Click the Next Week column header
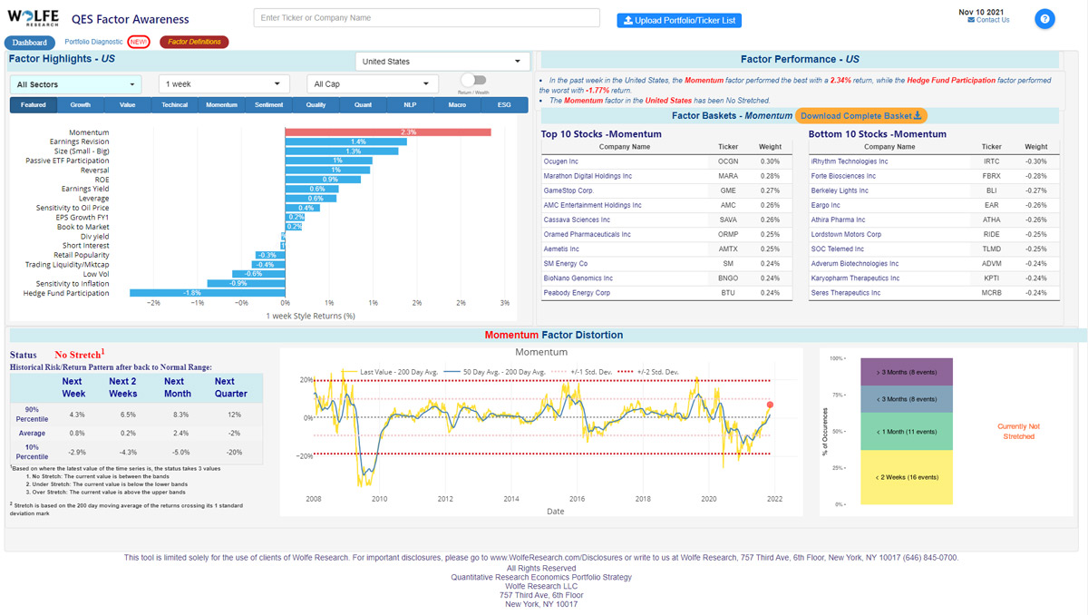The width and height of the screenshot is (1088, 615). coord(73,387)
